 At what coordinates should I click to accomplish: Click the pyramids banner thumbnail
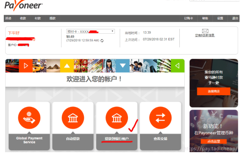pyautogui.click(x=53, y=66)
